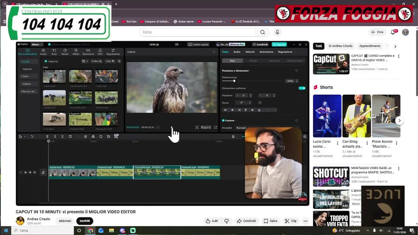The image size is (418, 235).
Task: Open the Windows Start menu
Action: 6,230
